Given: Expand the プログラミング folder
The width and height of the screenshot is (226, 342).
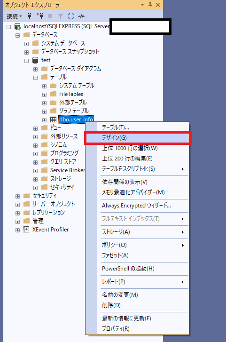Looking at the screenshot, I should tap(36, 154).
